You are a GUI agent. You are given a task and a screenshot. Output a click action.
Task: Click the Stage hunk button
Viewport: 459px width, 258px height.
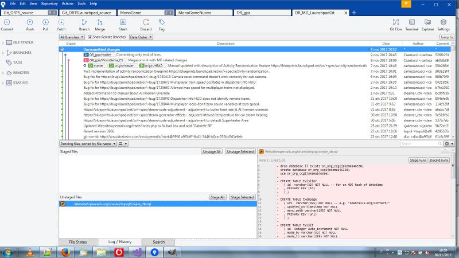click(418, 161)
